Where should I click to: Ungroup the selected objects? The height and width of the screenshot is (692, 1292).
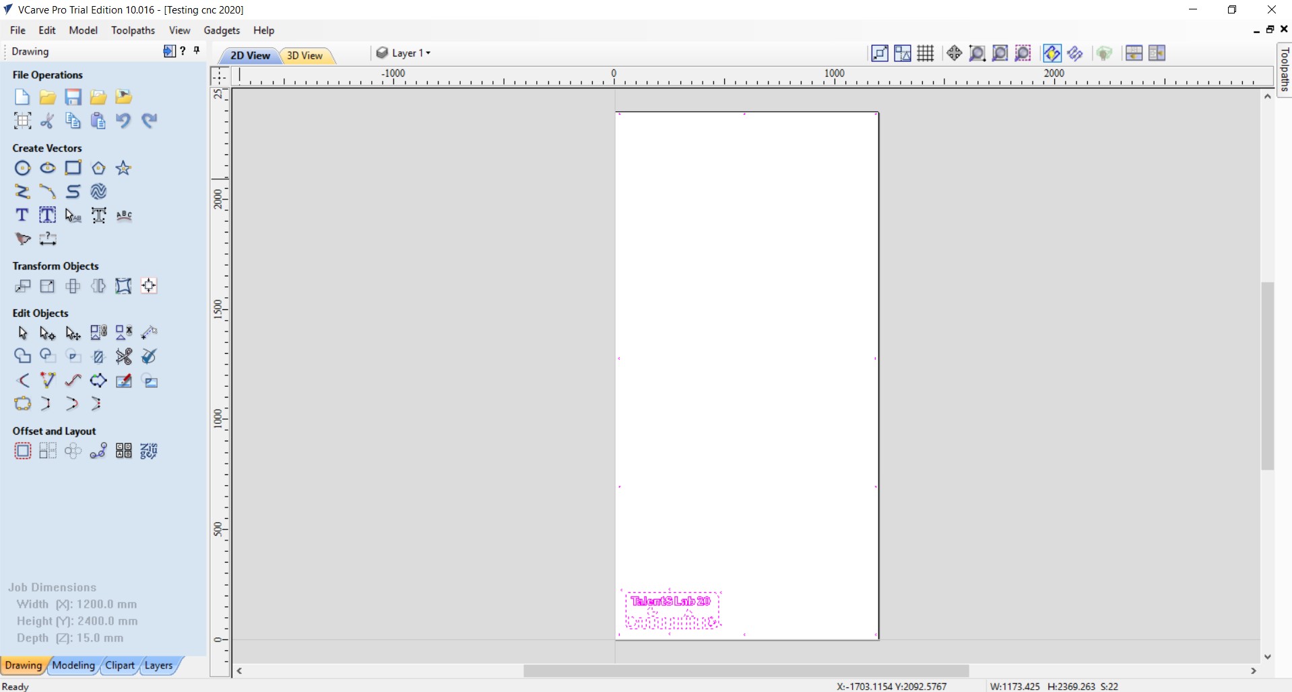pos(124,332)
